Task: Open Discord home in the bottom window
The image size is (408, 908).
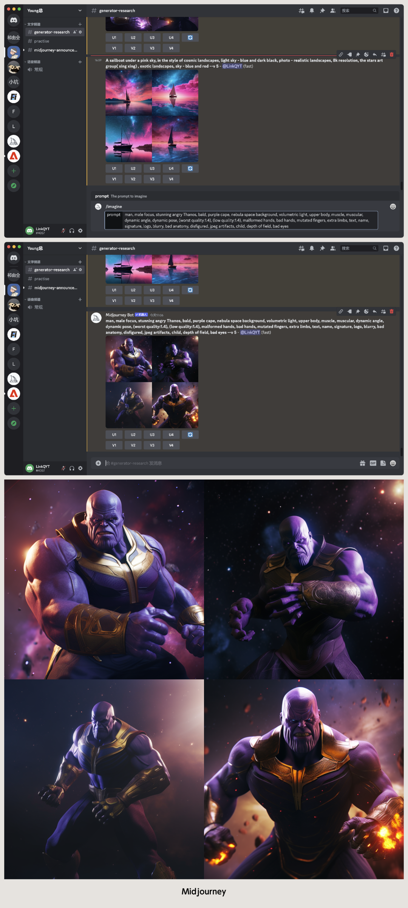Action: pos(14,258)
